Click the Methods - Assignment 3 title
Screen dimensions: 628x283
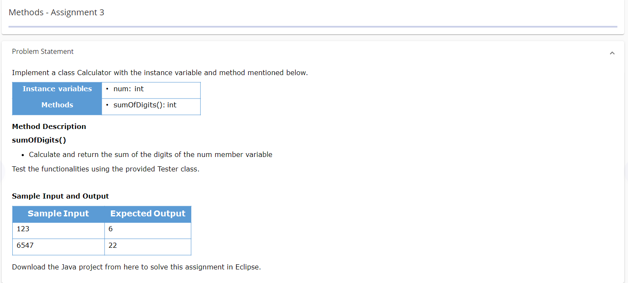(x=56, y=12)
